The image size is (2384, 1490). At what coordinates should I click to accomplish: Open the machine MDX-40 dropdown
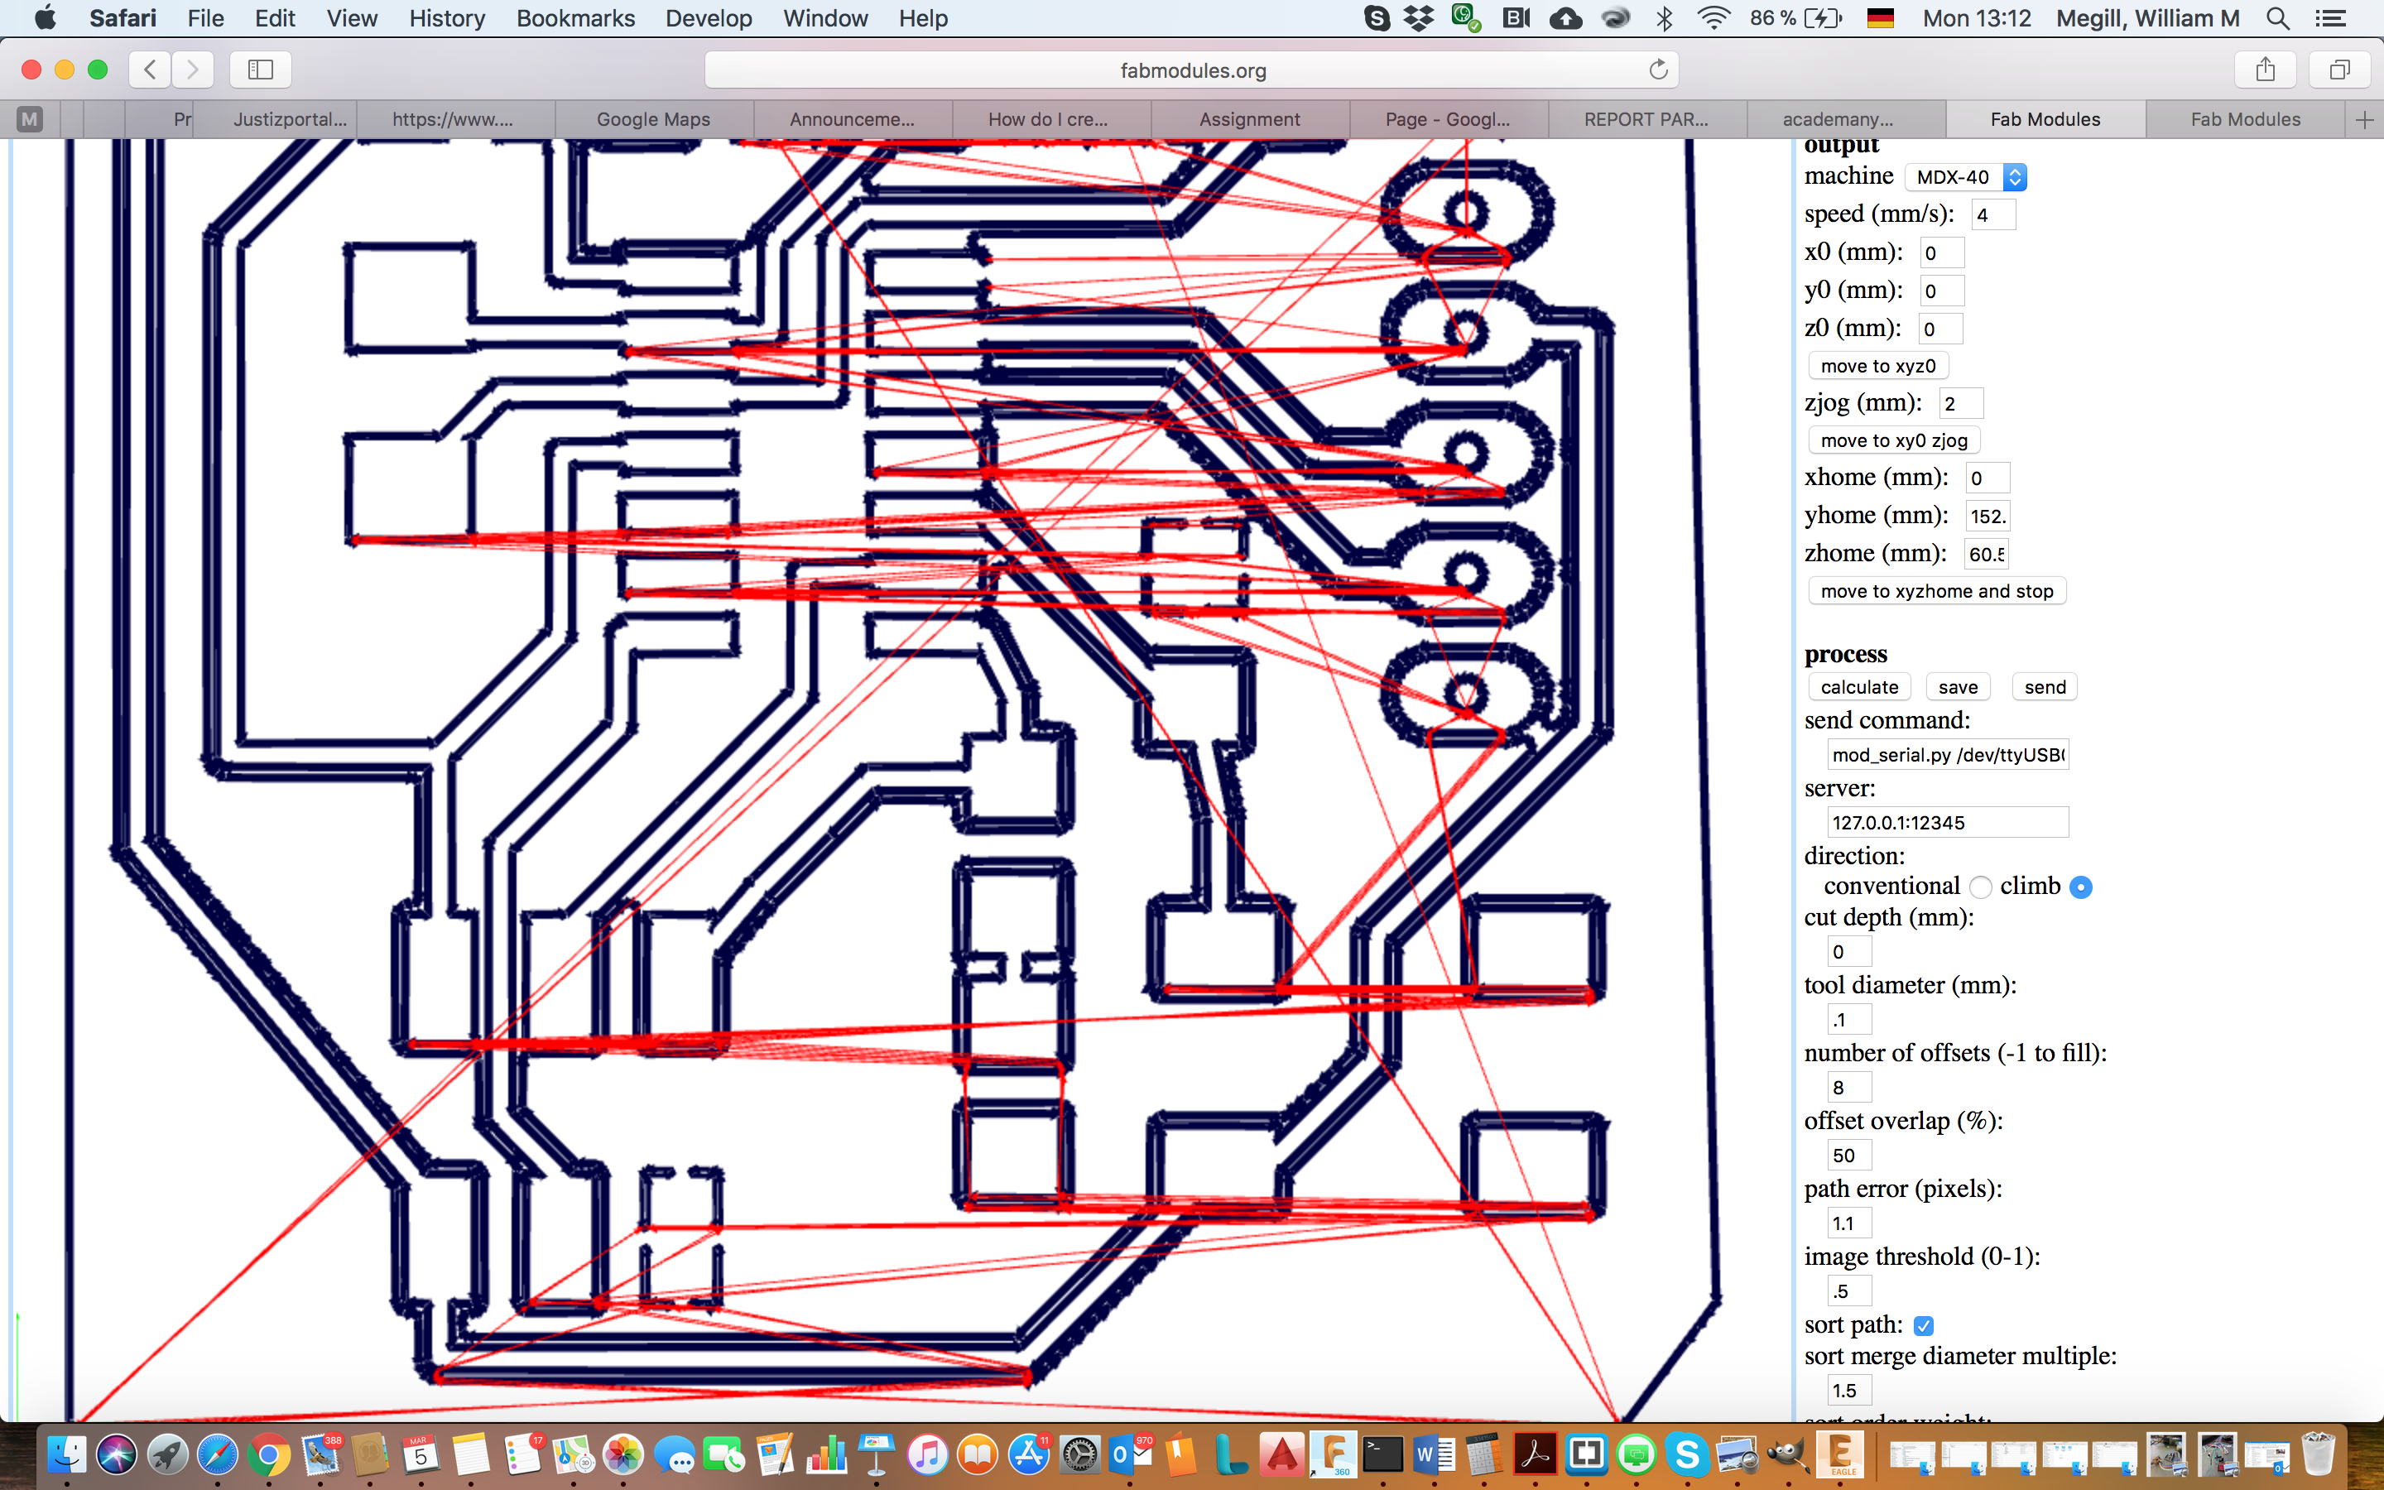tap(1964, 177)
